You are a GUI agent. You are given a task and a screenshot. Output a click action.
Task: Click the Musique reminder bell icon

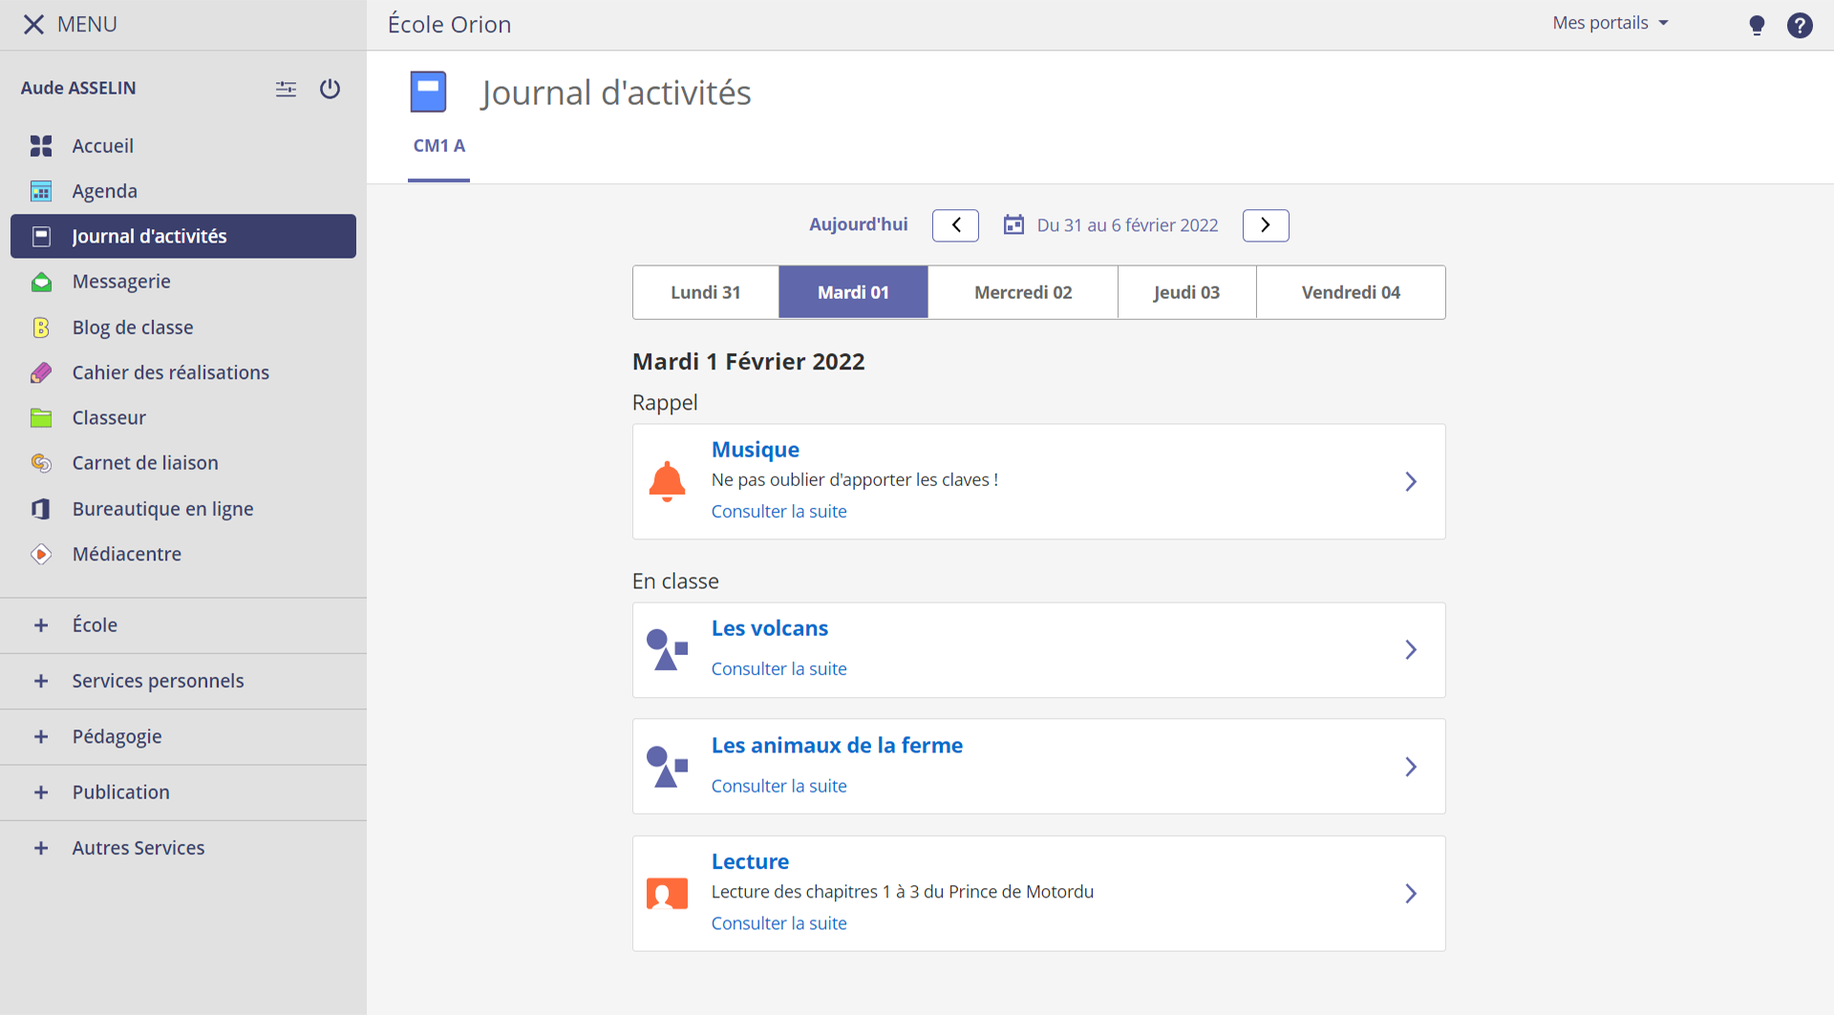[x=667, y=481]
